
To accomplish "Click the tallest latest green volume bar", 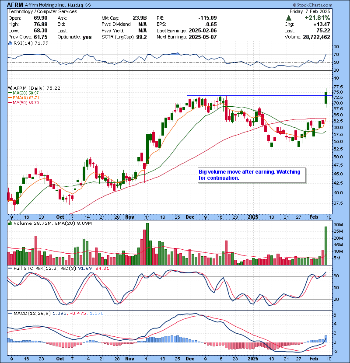I will point(326,246).
